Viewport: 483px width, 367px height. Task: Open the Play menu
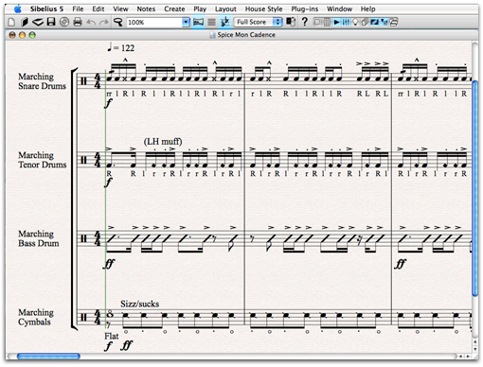tap(200, 9)
